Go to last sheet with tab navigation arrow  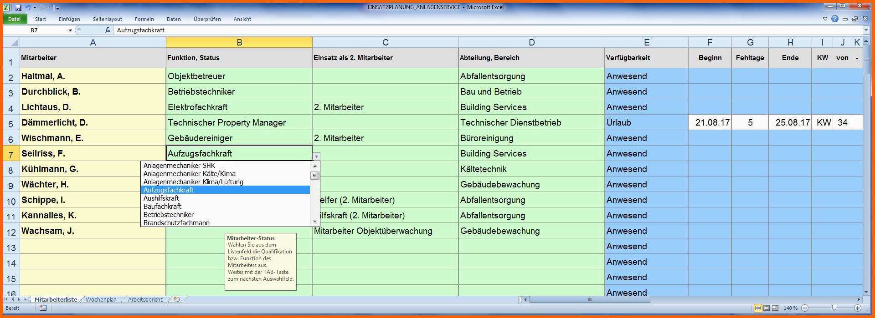[26, 299]
